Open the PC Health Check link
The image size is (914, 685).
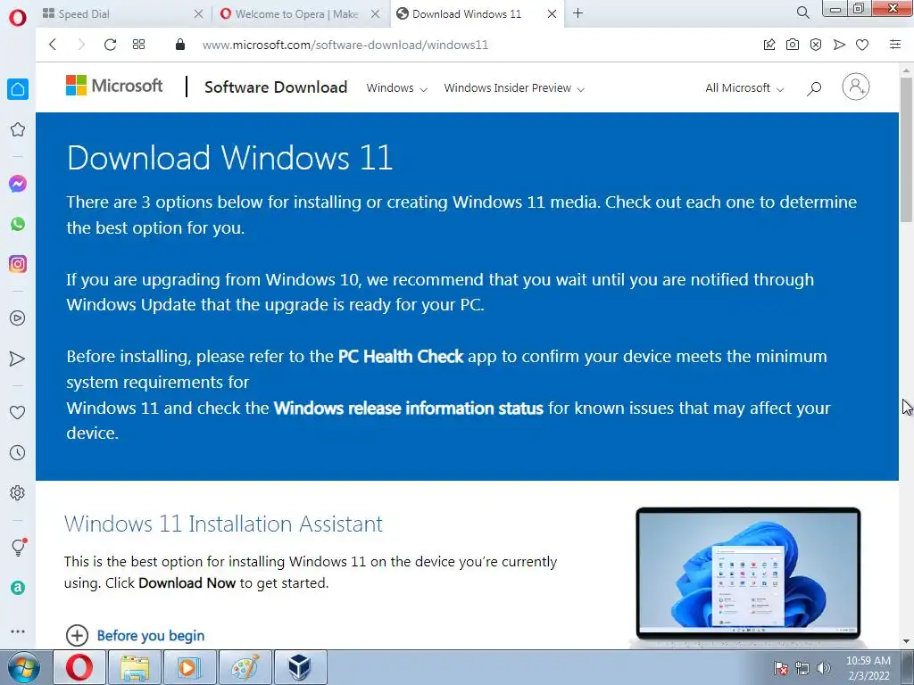(401, 356)
